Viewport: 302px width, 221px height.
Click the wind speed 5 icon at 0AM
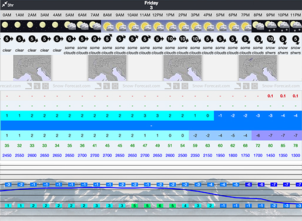(x=8, y=39)
